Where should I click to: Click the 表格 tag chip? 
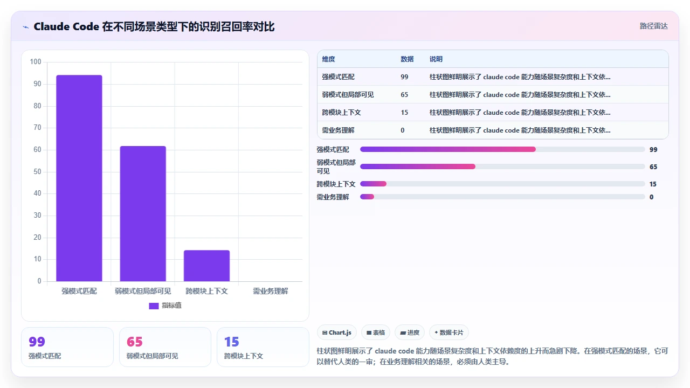click(376, 332)
